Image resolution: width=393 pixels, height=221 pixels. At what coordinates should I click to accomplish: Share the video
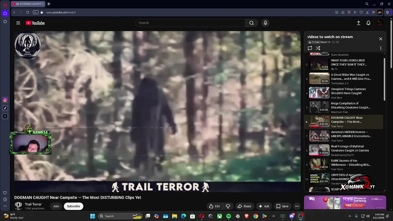pyautogui.click(x=244, y=206)
